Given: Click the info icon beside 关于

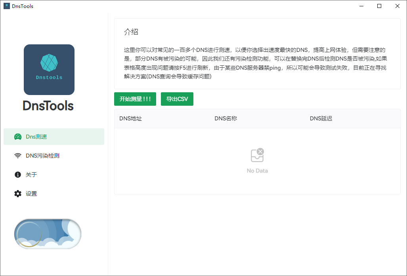Looking at the screenshot, I should pyautogui.click(x=18, y=175).
